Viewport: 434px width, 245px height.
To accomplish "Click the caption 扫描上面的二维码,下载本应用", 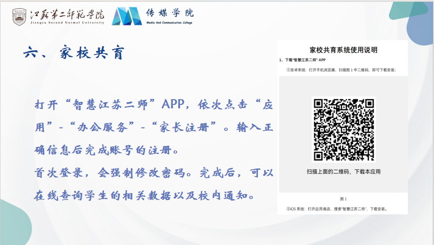I will 344,172.
